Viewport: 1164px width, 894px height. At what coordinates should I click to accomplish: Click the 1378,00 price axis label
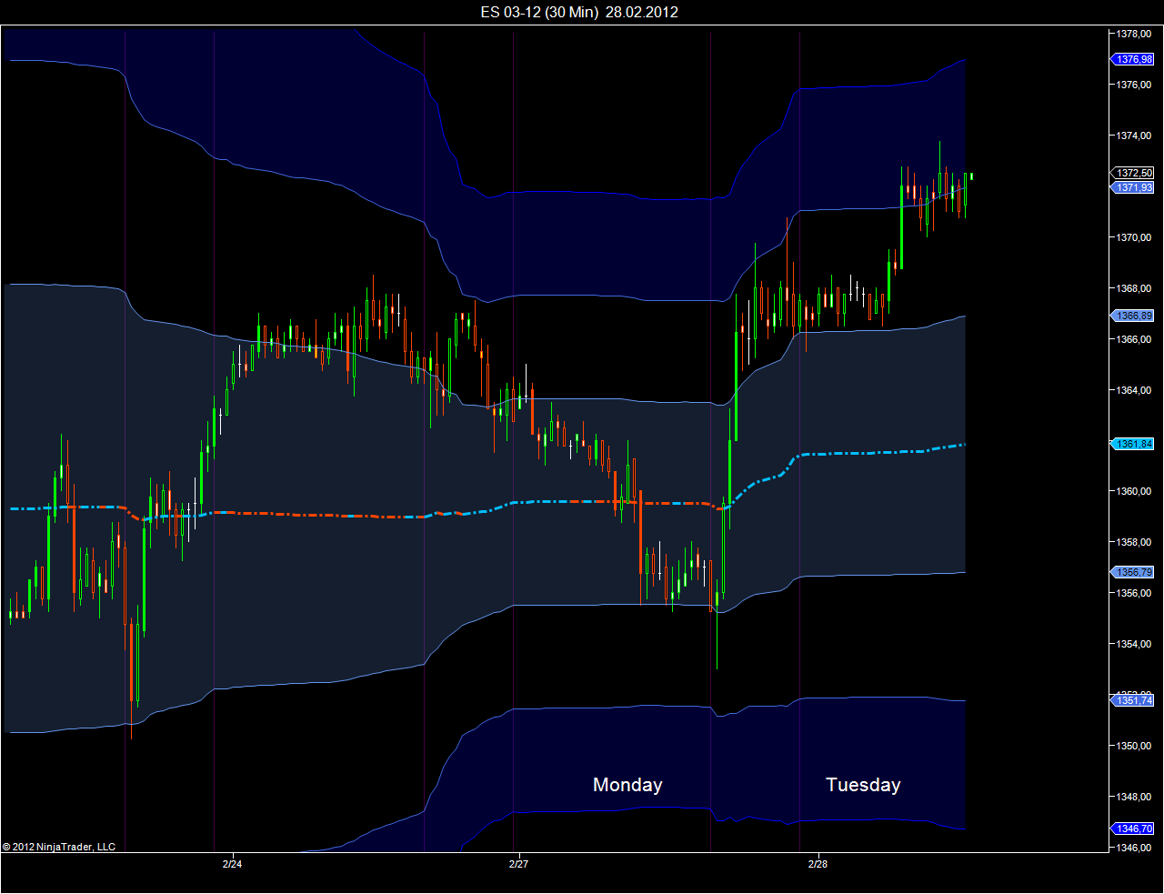point(1134,34)
